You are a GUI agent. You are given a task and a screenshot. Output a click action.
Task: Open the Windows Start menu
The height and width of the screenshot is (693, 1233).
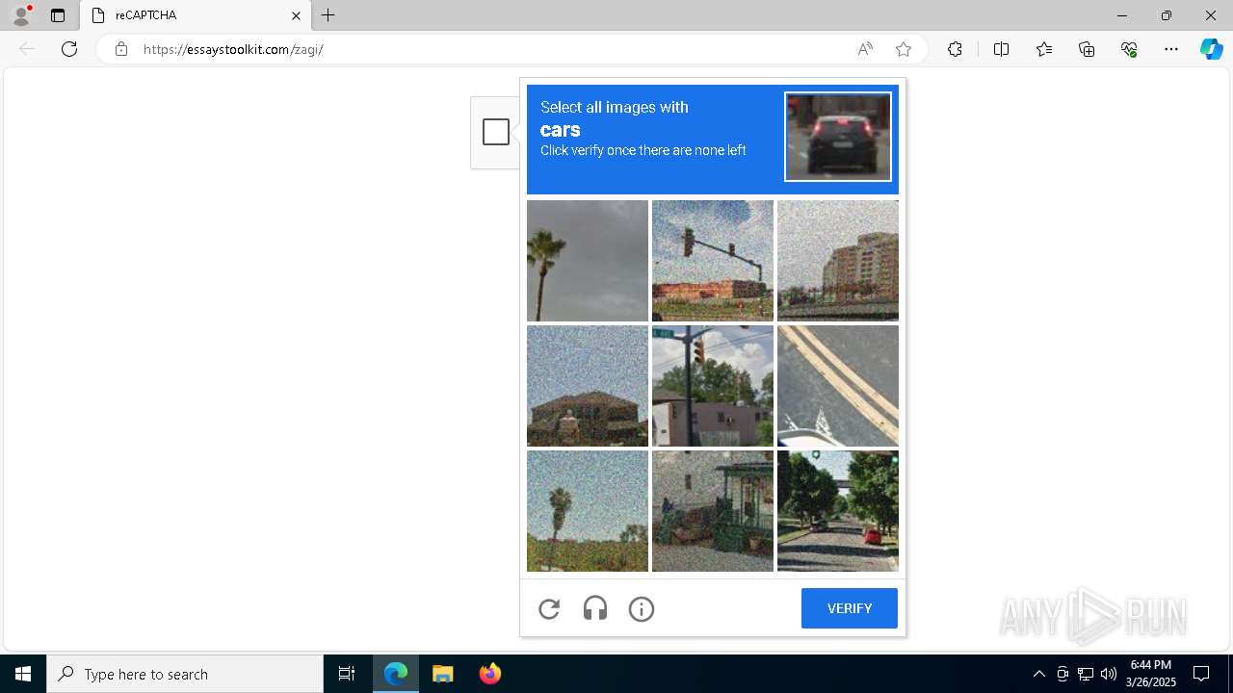(x=23, y=674)
